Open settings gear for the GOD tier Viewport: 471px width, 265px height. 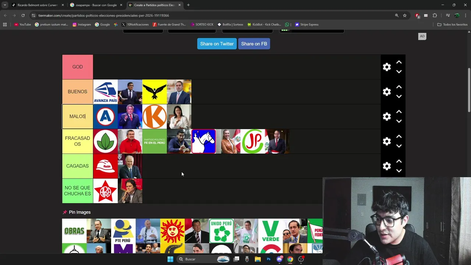387,67
